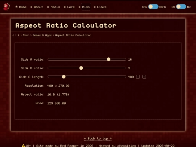Click the Resolution value 480 x 270.00
The image size is (196, 147).
tap(58, 86)
